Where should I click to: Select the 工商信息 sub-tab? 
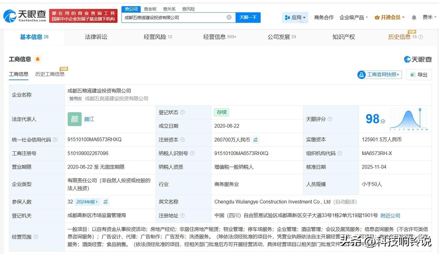tap(19, 74)
